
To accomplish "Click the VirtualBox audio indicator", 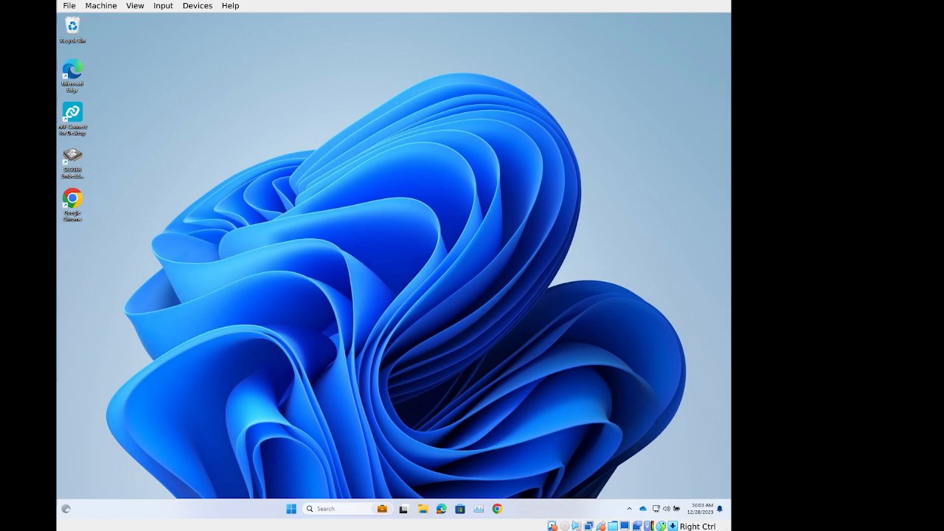I will pyautogui.click(x=576, y=526).
